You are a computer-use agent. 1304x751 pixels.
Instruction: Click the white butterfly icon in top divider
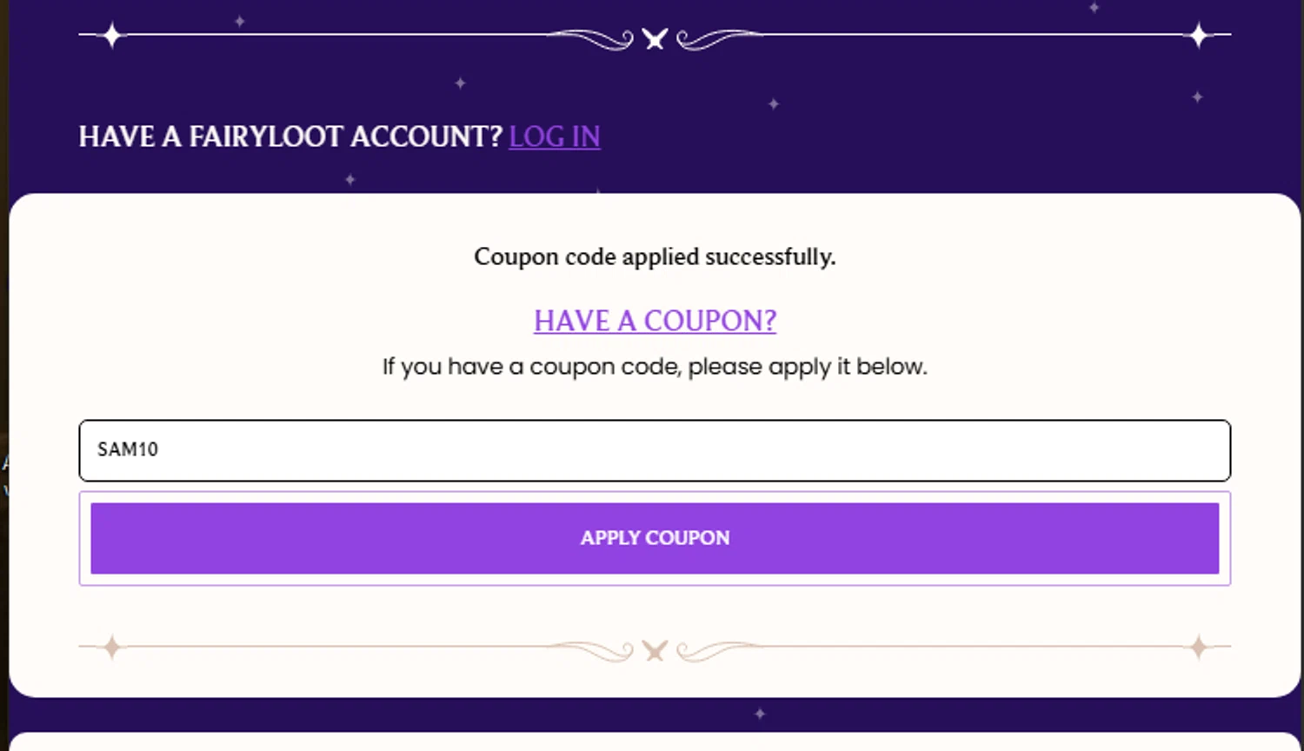pyautogui.click(x=655, y=38)
